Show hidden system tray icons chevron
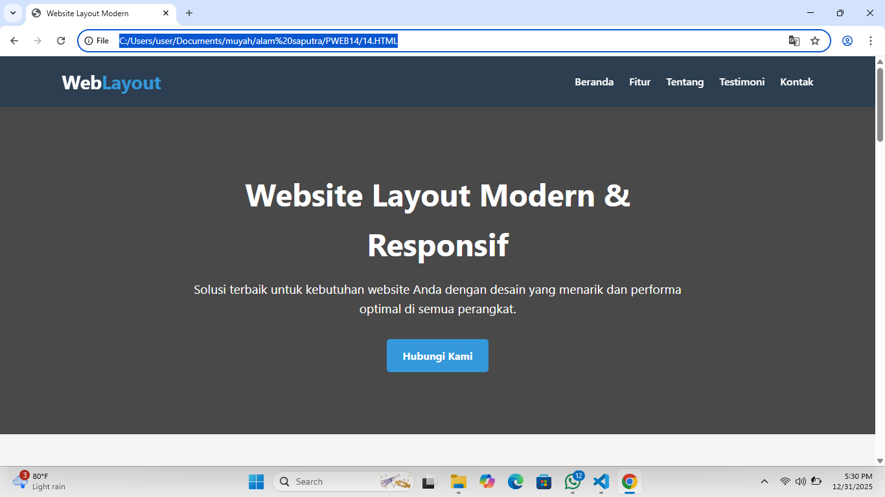Viewport: 885px width, 497px height. [764, 481]
